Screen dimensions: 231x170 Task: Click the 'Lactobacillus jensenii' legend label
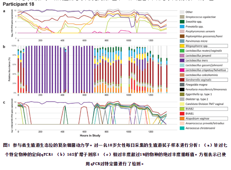pos(198,56)
